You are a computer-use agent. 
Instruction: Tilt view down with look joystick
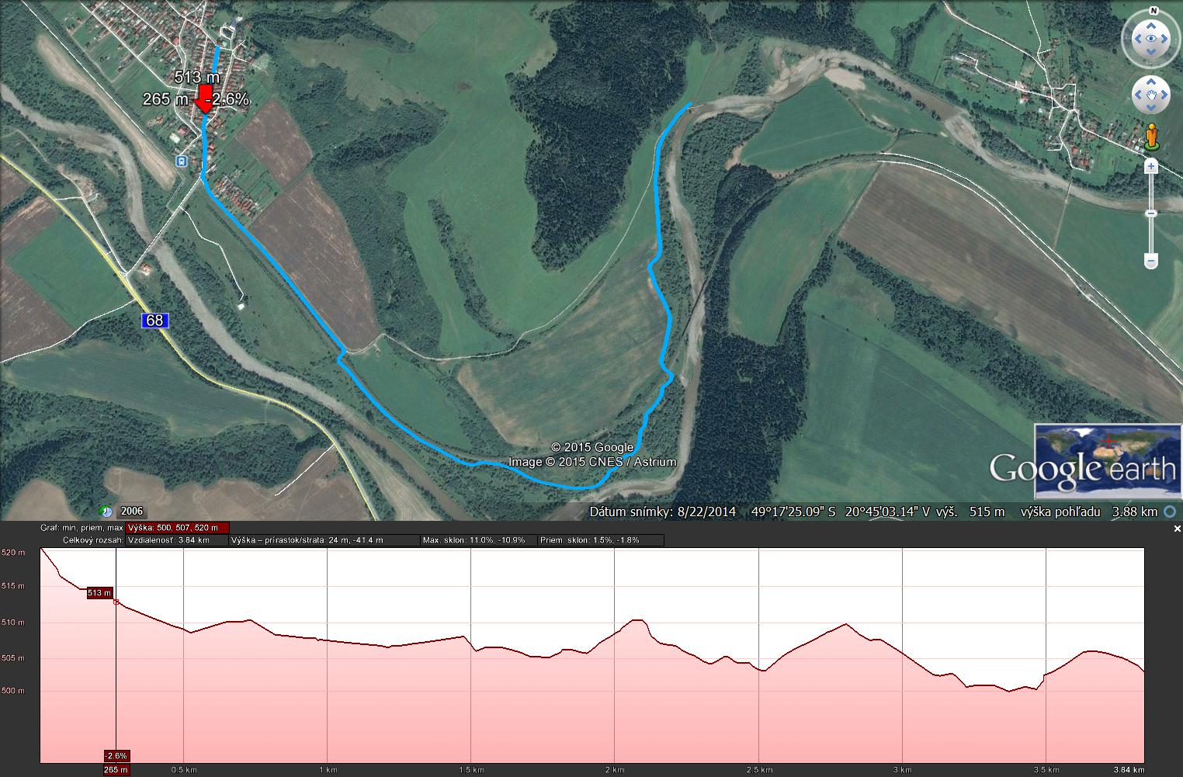[x=1150, y=52]
